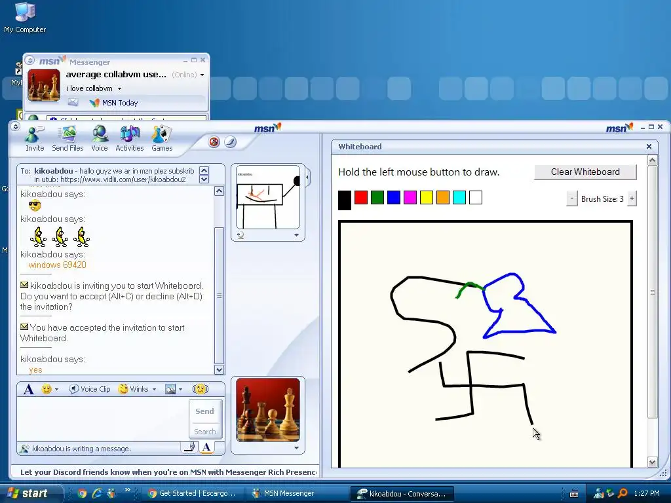Click the Search button
Screen dimensions: 671x503
(204, 432)
